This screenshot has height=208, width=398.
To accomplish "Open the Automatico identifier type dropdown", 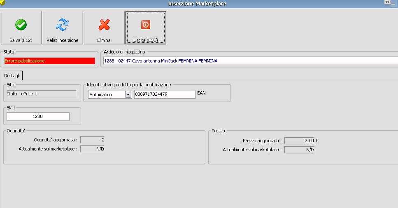I will 128,95.
